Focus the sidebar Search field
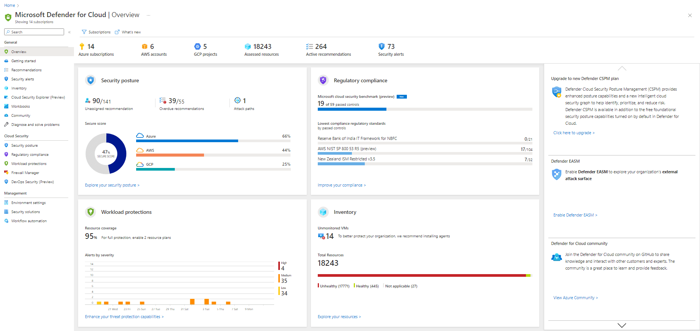 pos(34,32)
